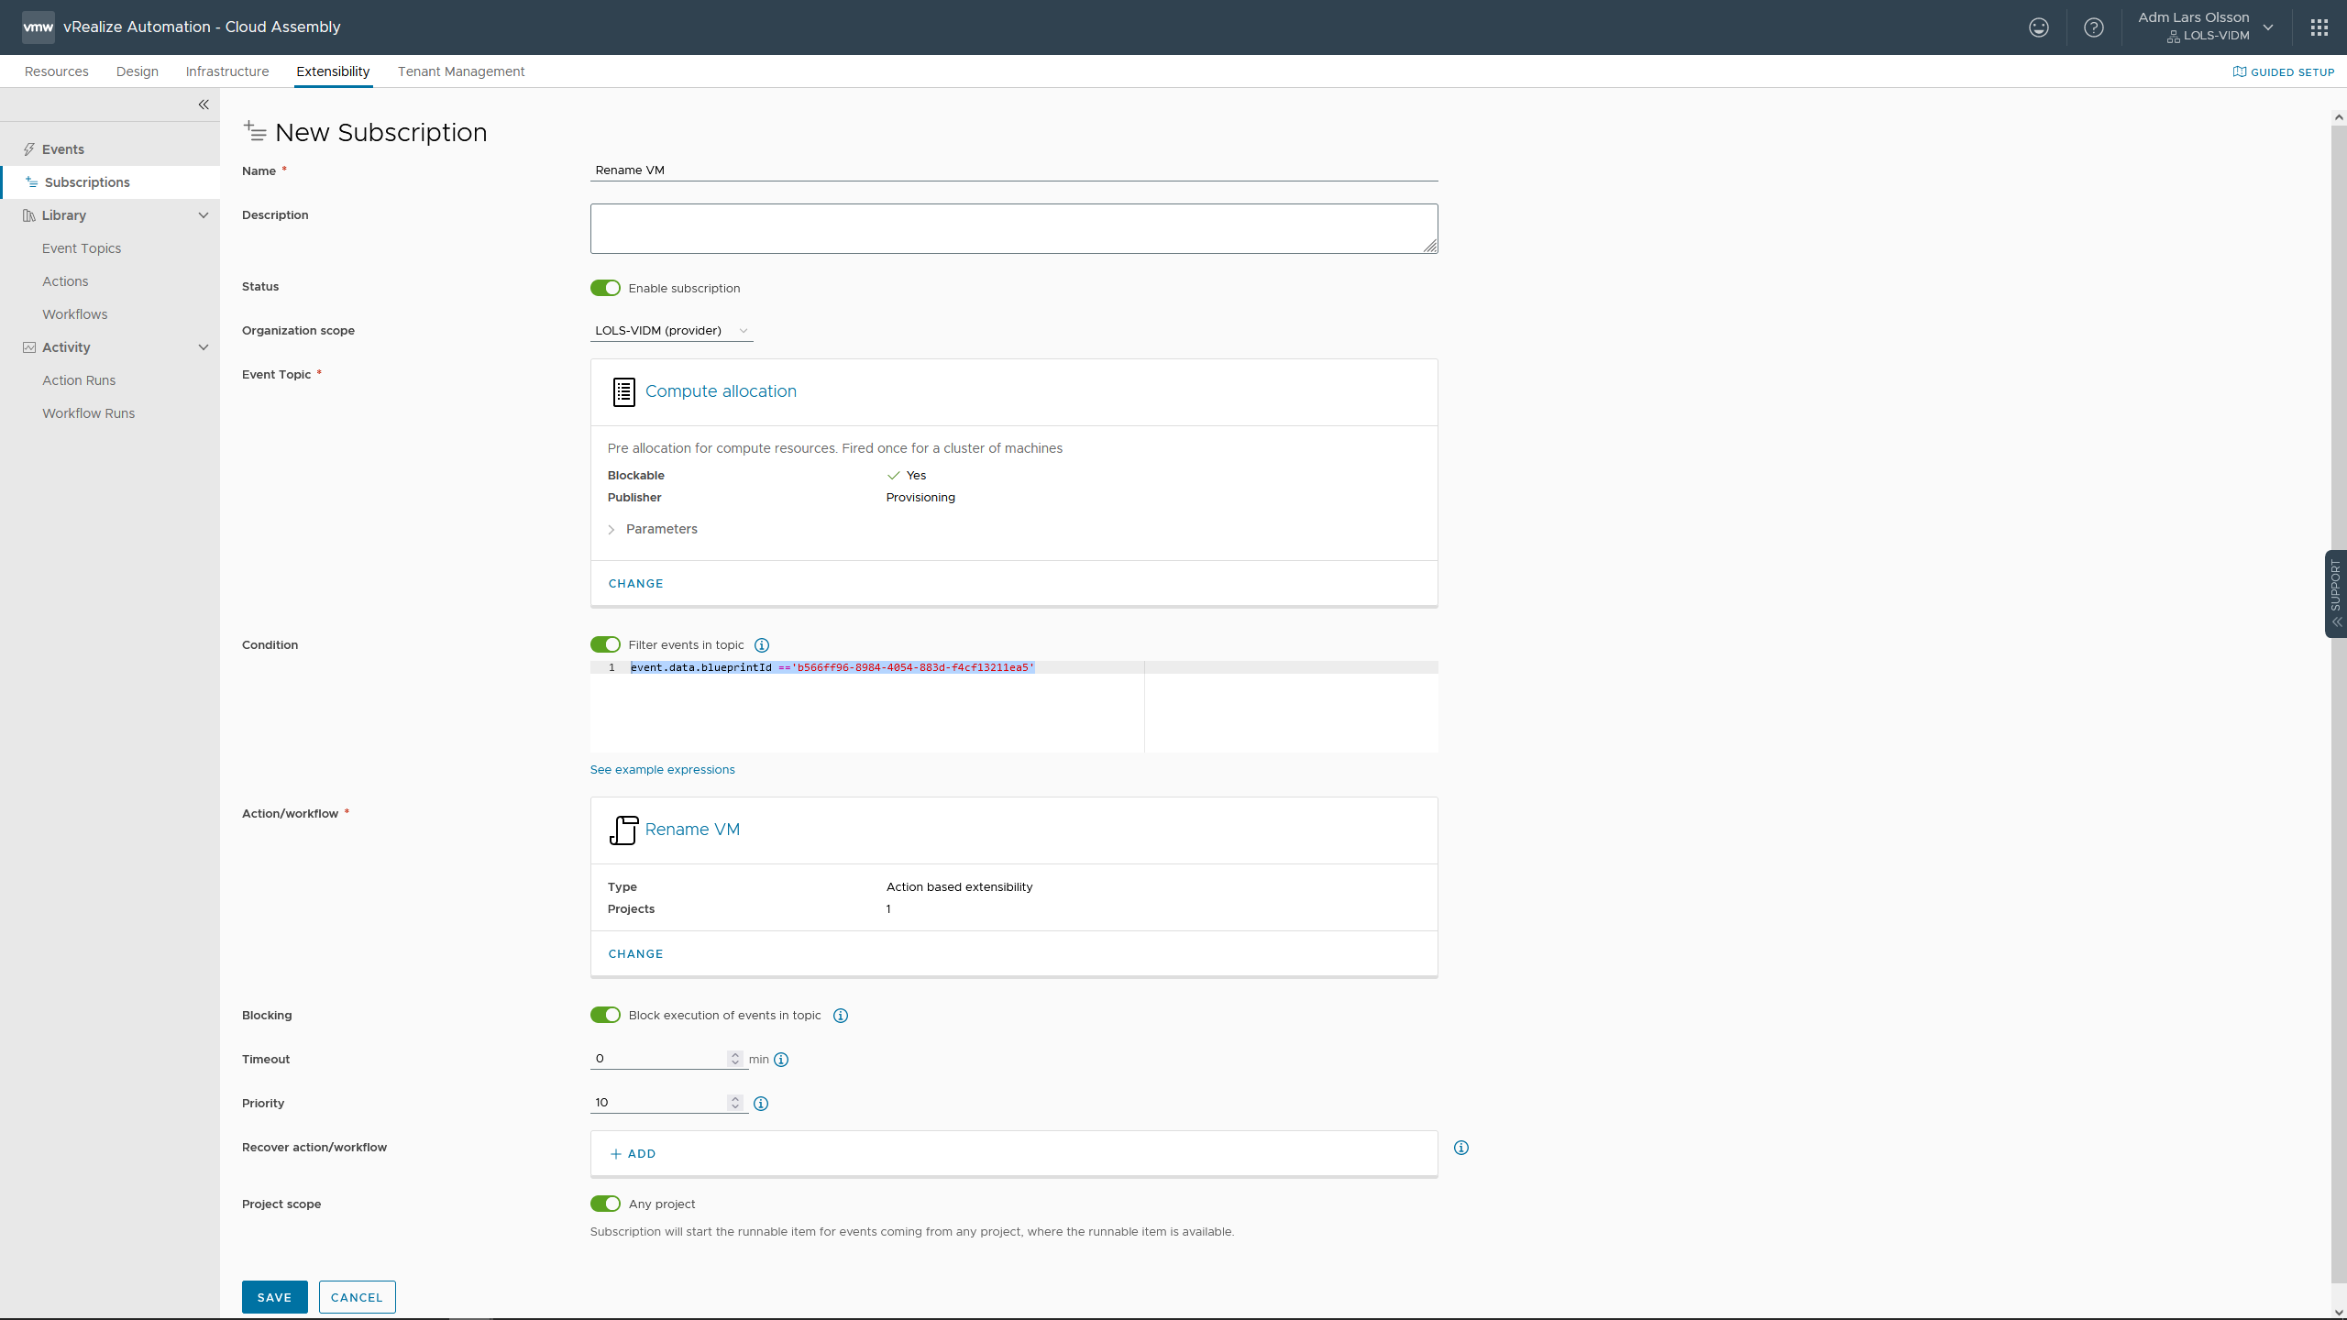Click CHANGE under Compute allocation
The image size is (2347, 1320).
pyautogui.click(x=635, y=584)
